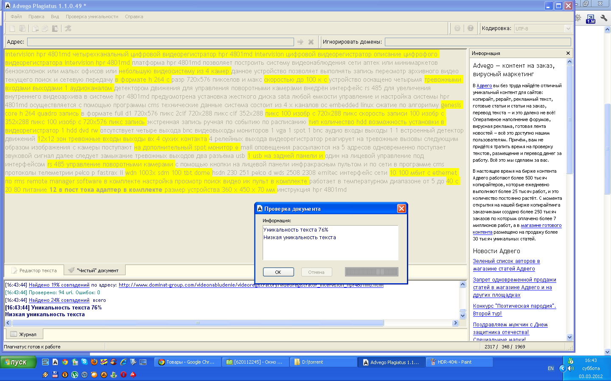Launch Google Chrome from the quick launch bar
This screenshot has height=381, width=611.
point(65,362)
